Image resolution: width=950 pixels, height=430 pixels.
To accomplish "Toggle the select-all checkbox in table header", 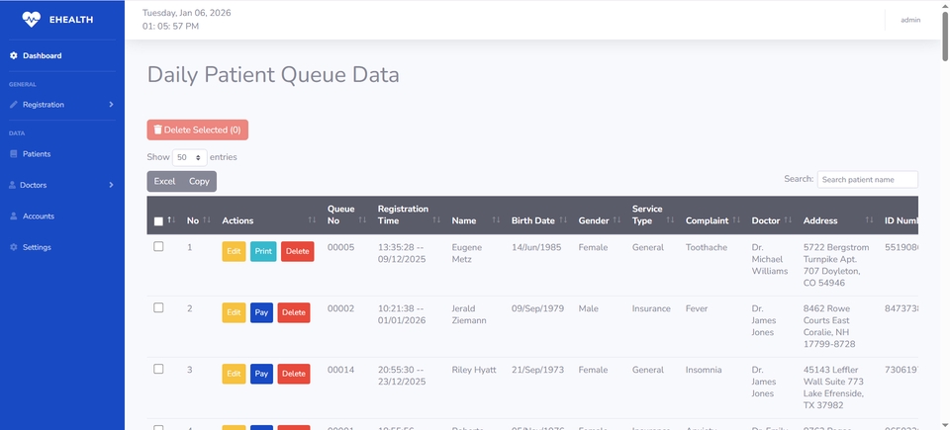I will [x=158, y=221].
